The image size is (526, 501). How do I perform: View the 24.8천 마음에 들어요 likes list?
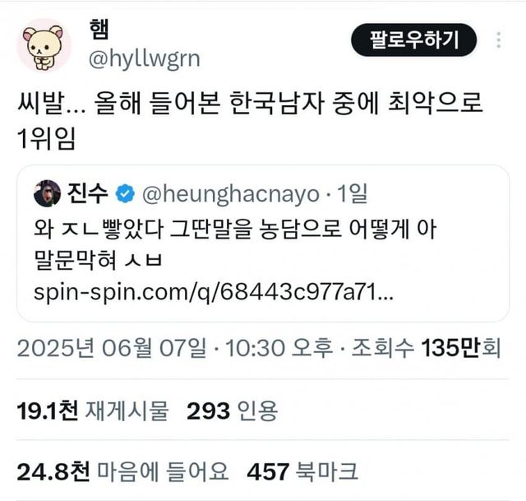(x=122, y=471)
